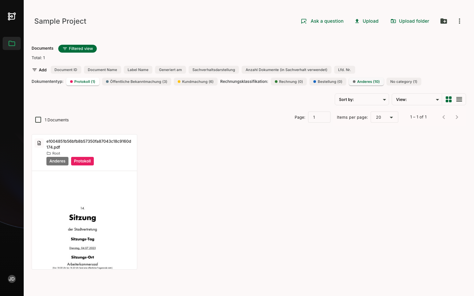Expand the Sort by dropdown
Image resolution: width=474 pixels, height=296 pixels.
click(x=362, y=99)
